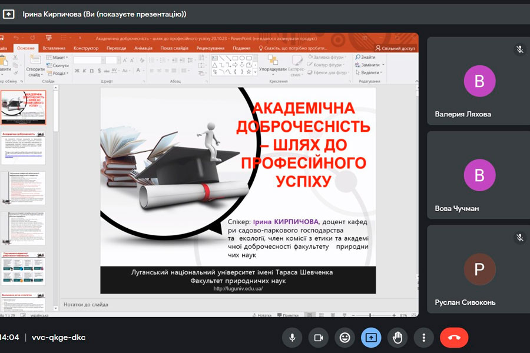
Task: Switch to the Вставлення ribbon tab
Action: [54, 48]
